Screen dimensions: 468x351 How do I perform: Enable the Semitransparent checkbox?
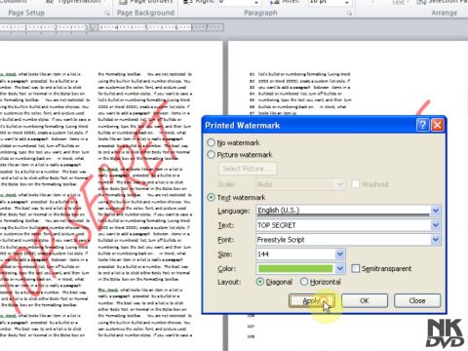(x=356, y=268)
